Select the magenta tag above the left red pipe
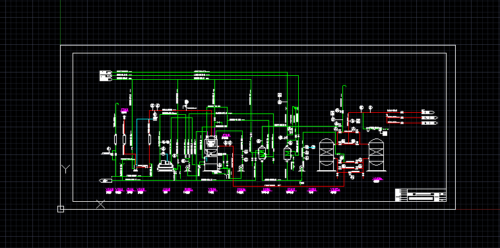Image resolution: width=500 pixels, height=248 pixels. click(125, 111)
